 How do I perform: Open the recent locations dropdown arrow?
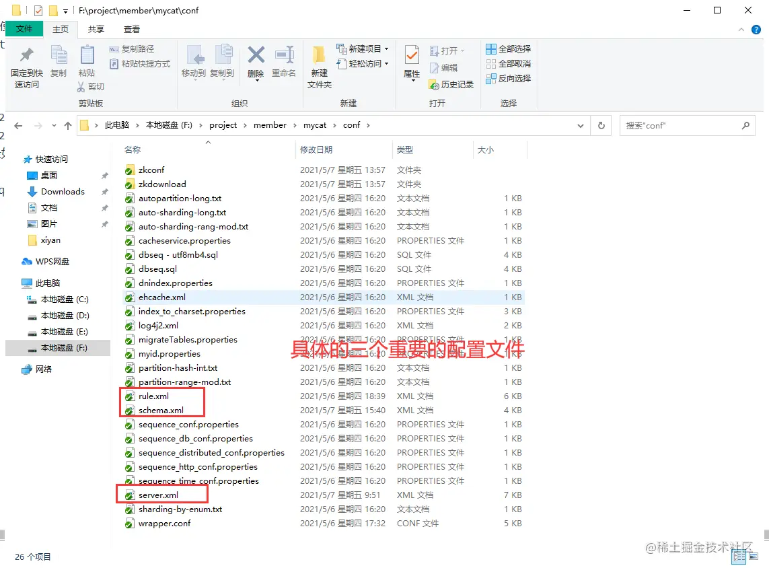pos(54,126)
